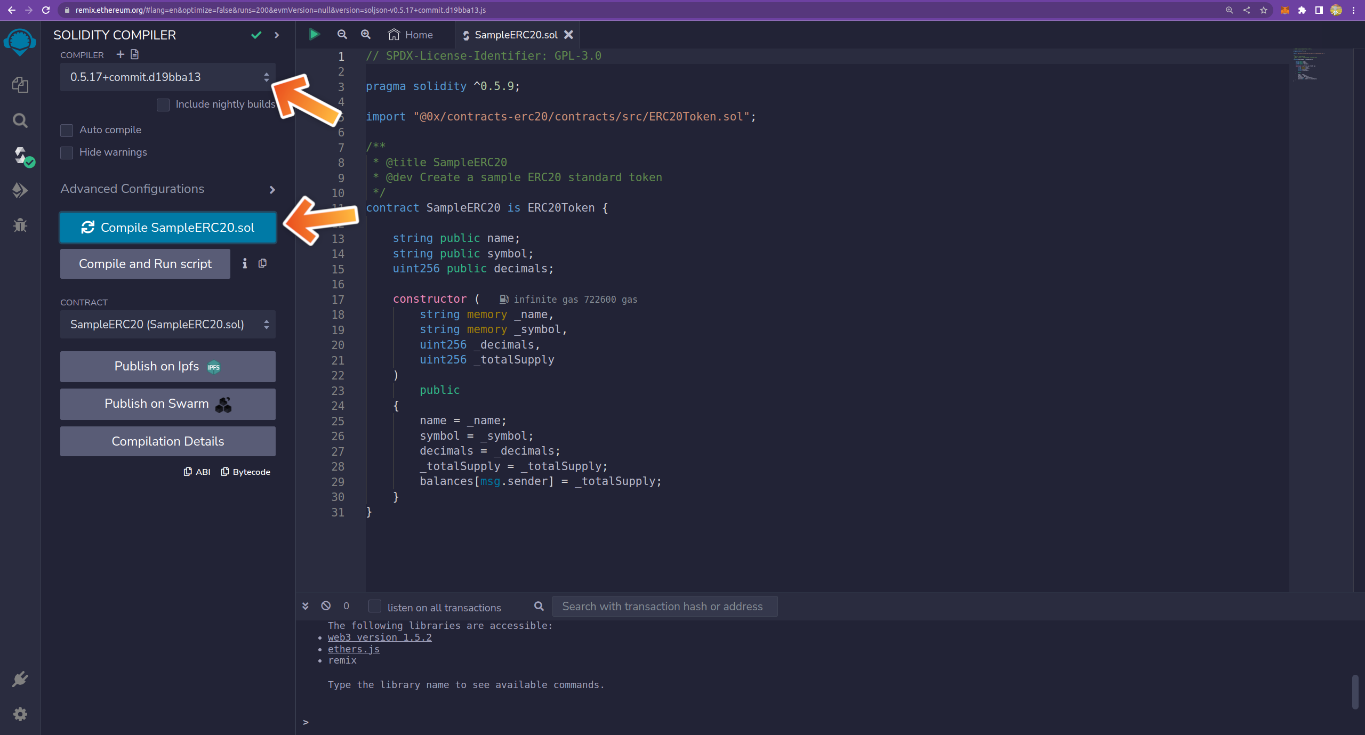The image size is (1365, 735).
Task: Copy the ABI to clipboard
Action: [x=197, y=472]
